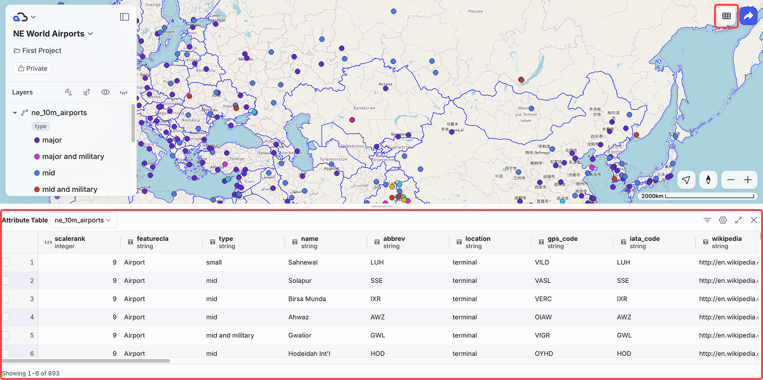The height and width of the screenshot is (380, 763).
Task: Click the location column header
Action: [x=490, y=242]
